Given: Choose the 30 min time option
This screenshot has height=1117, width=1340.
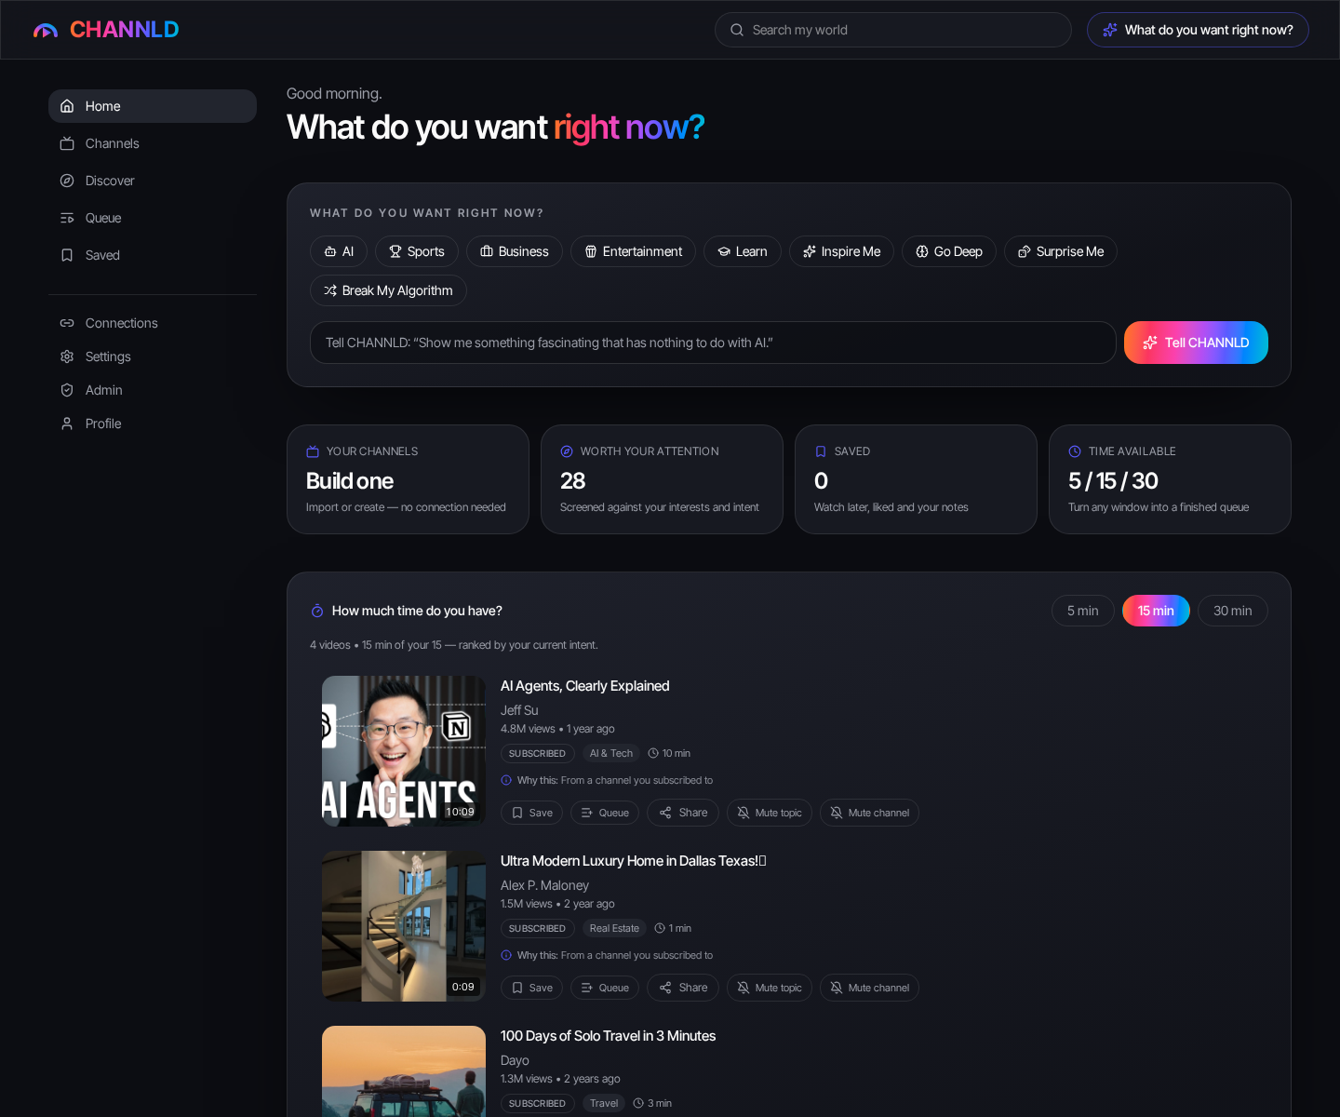Looking at the screenshot, I should (1233, 611).
